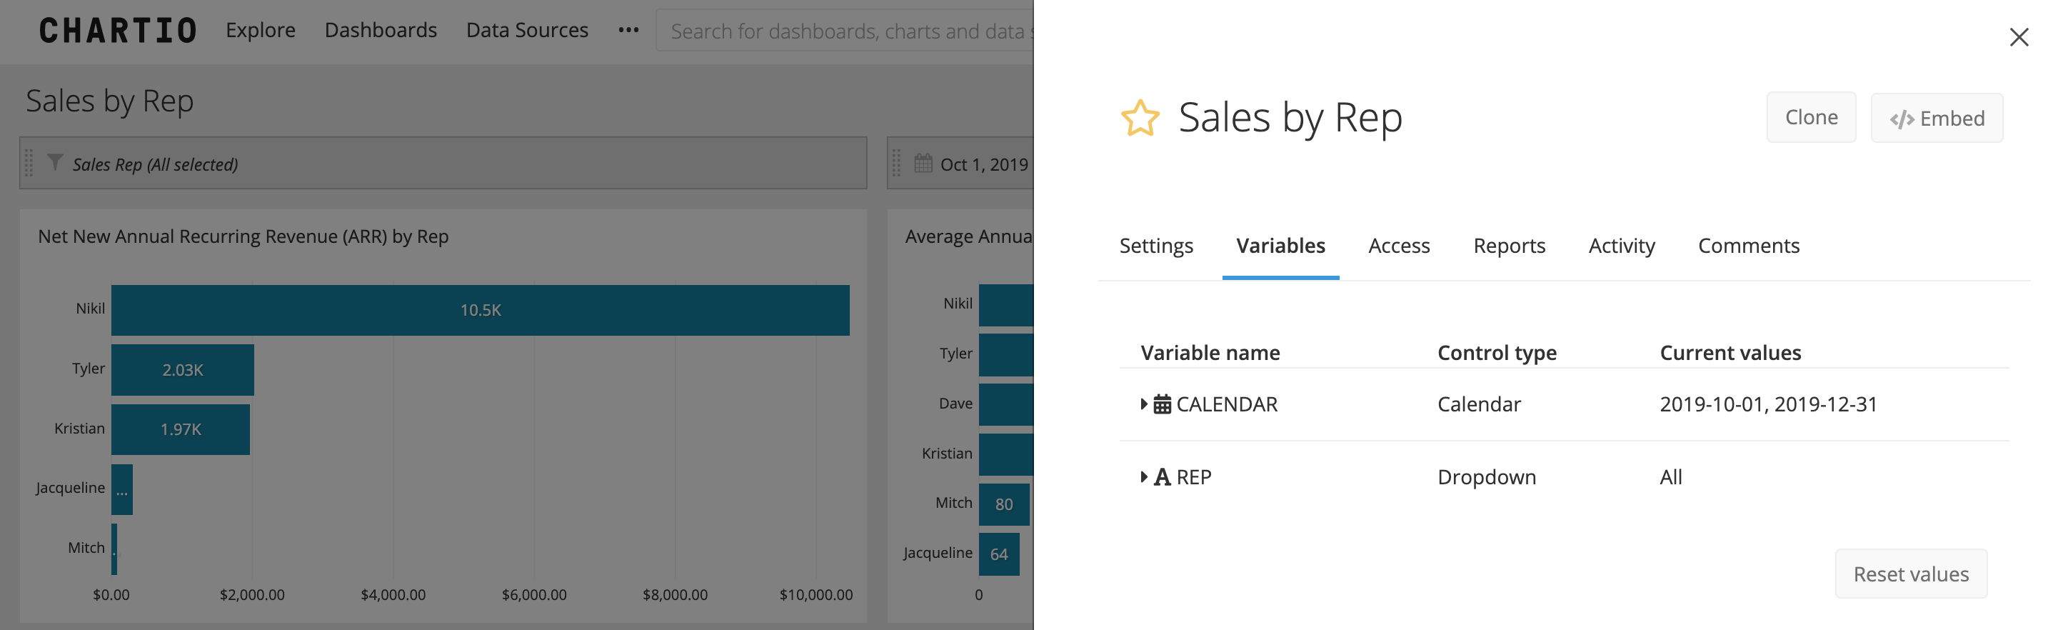This screenshot has width=2048, height=630.
Task: Click the All current value for REP
Action: click(x=1670, y=477)
